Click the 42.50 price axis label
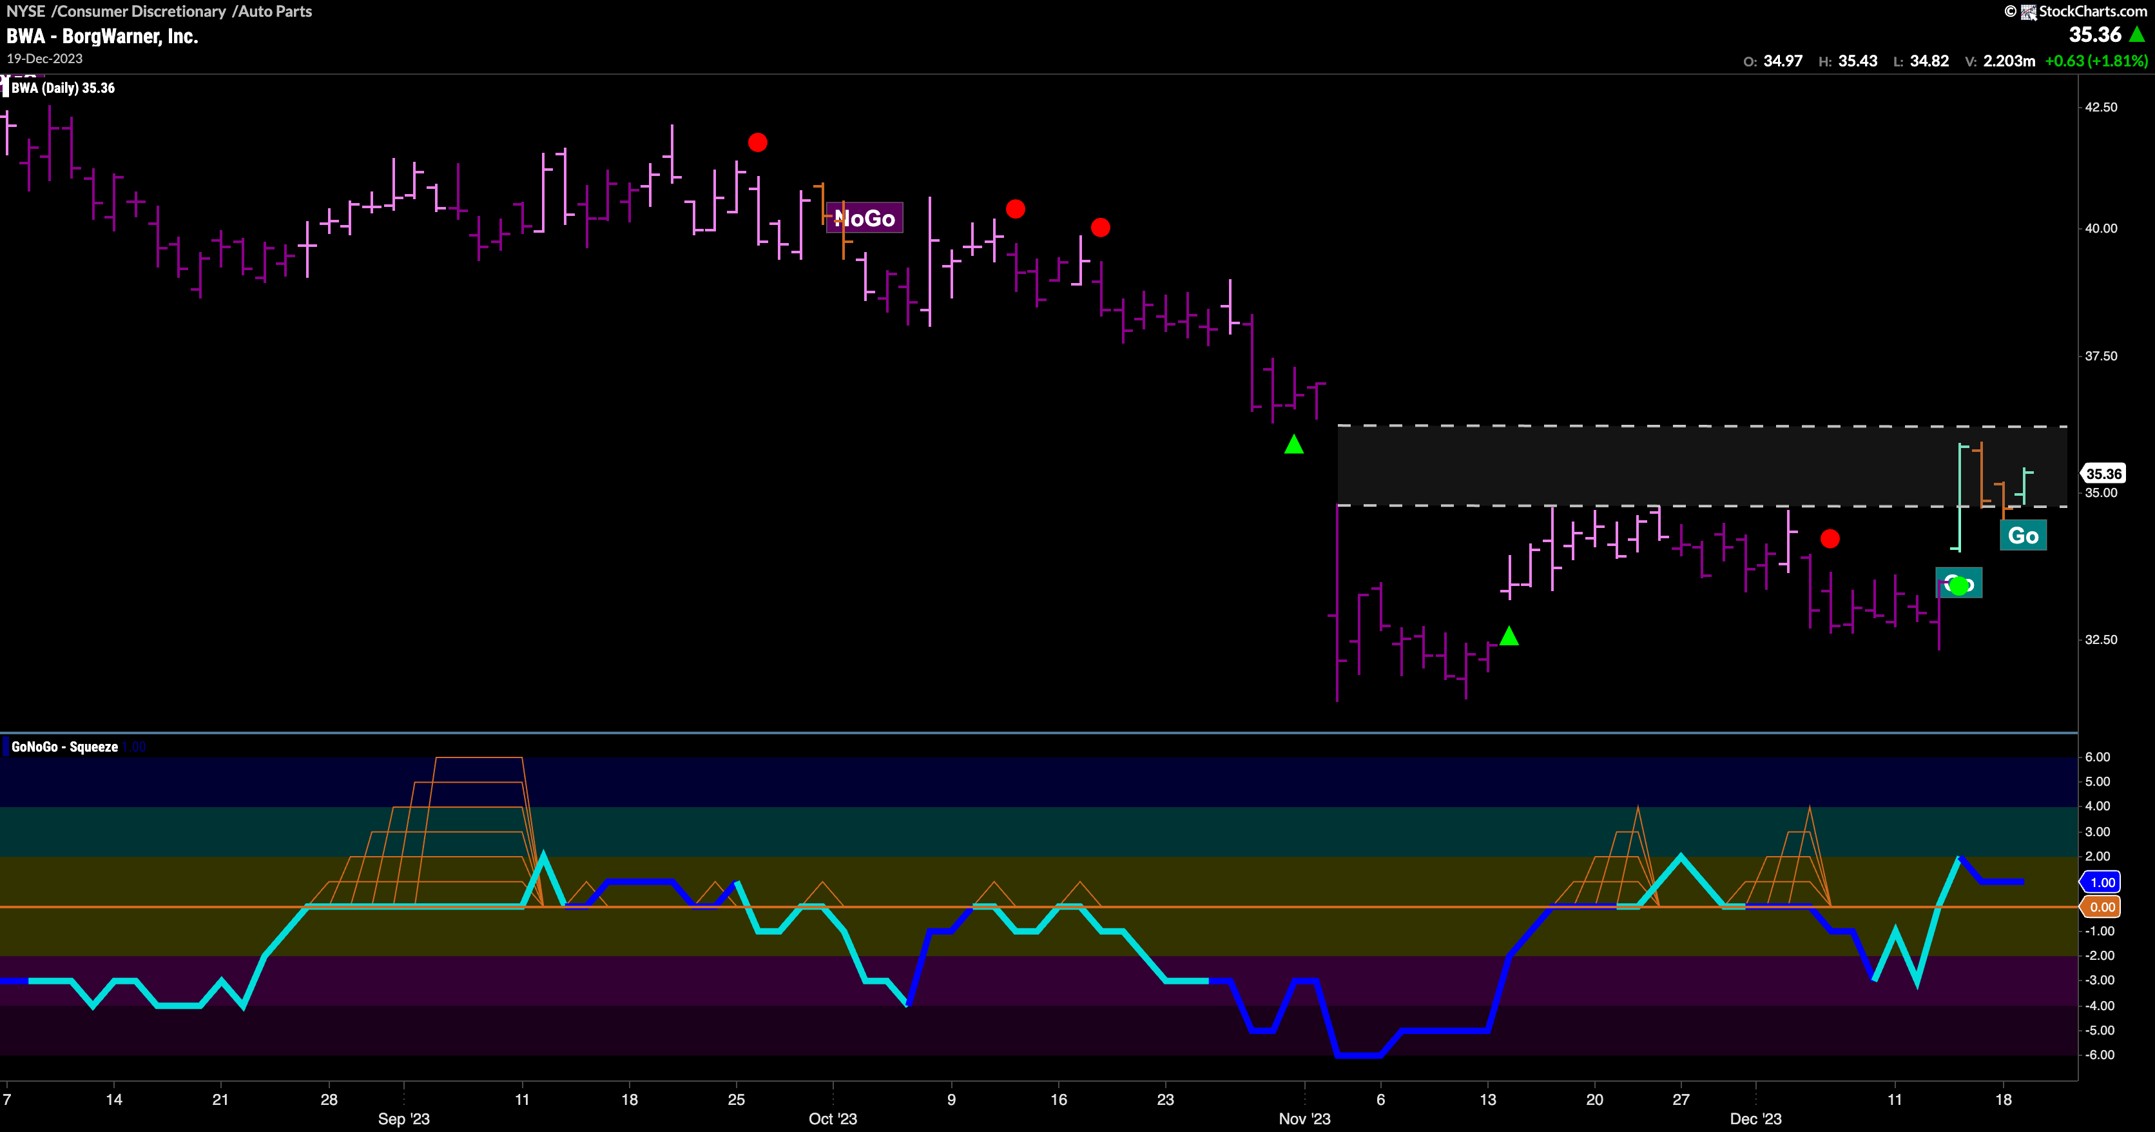2155x1132 pixels. (x=2101, y=107)
